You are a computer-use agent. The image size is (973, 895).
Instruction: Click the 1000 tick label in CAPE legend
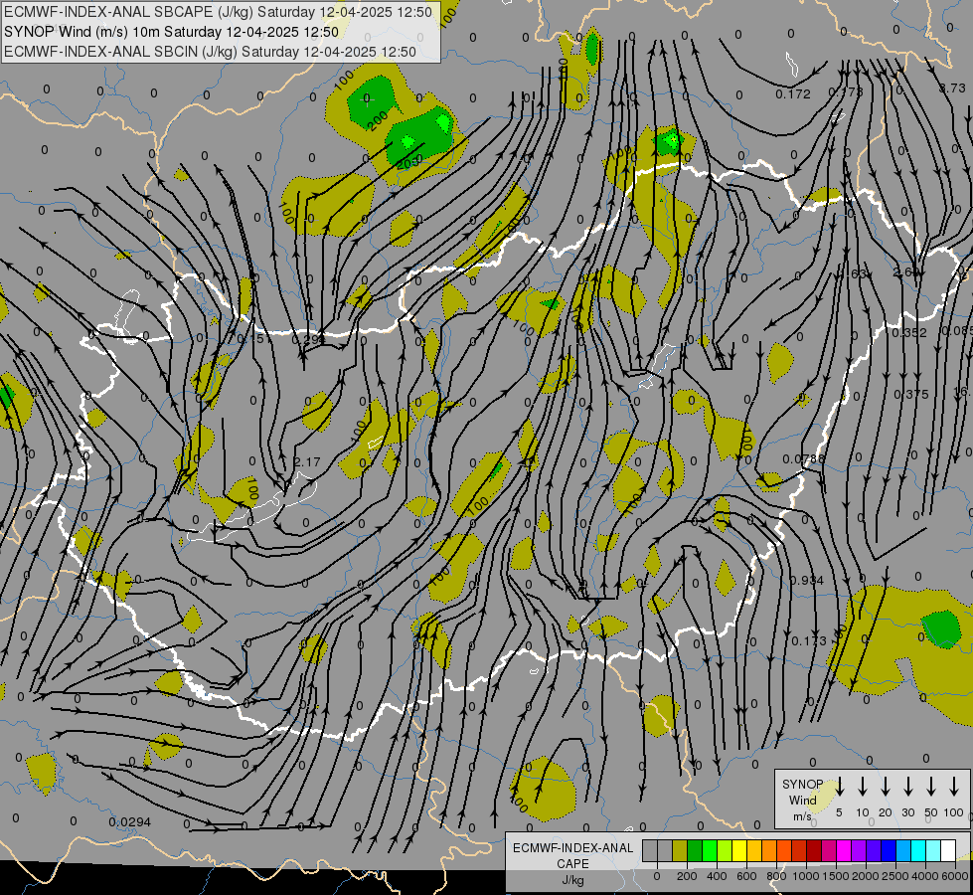click(806, 876)
